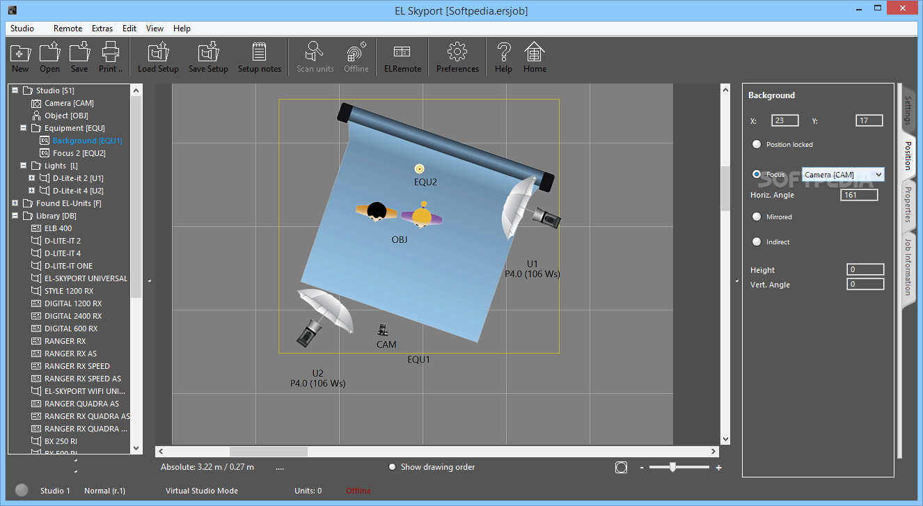Screen dimensions: 923x506
Task: Click the Horiz. Angle input field
Action: [x=859, y=195]
